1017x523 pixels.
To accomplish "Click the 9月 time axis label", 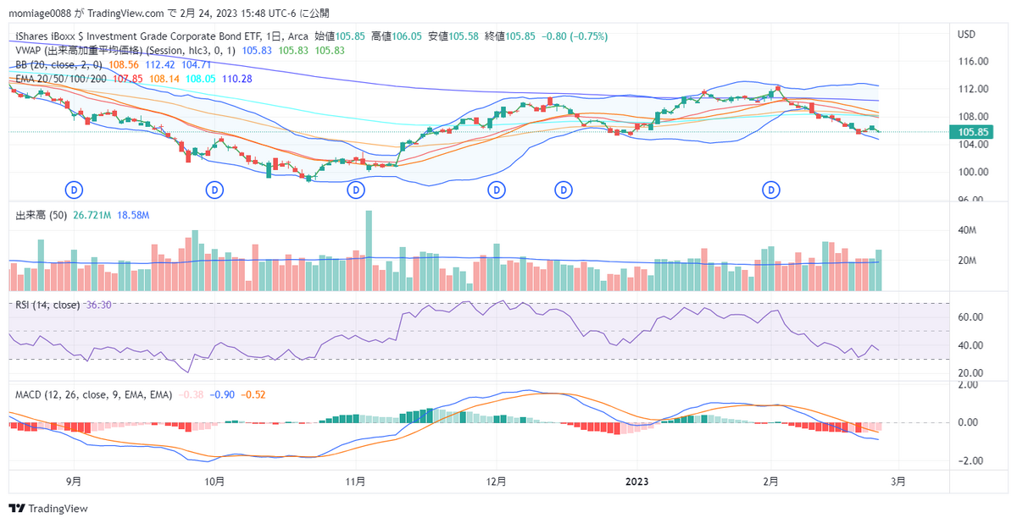I will pos(74,481).
